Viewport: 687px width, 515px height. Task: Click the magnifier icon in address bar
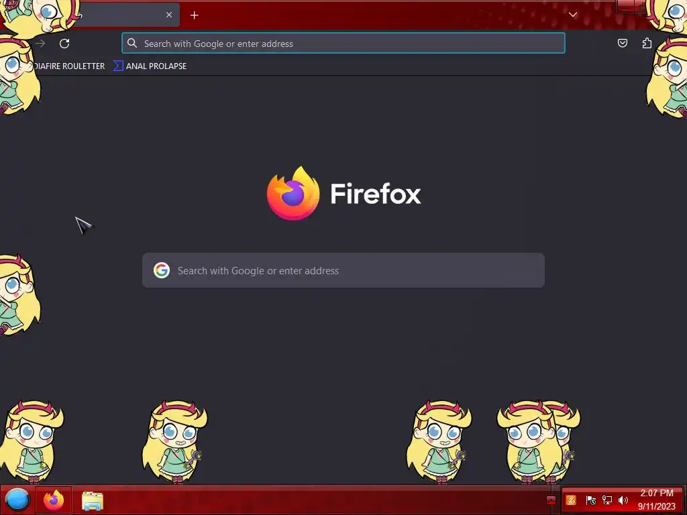[x=132, y=43]
